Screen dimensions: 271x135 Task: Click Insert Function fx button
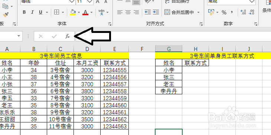pyautogui.click(x=68, y=36)
